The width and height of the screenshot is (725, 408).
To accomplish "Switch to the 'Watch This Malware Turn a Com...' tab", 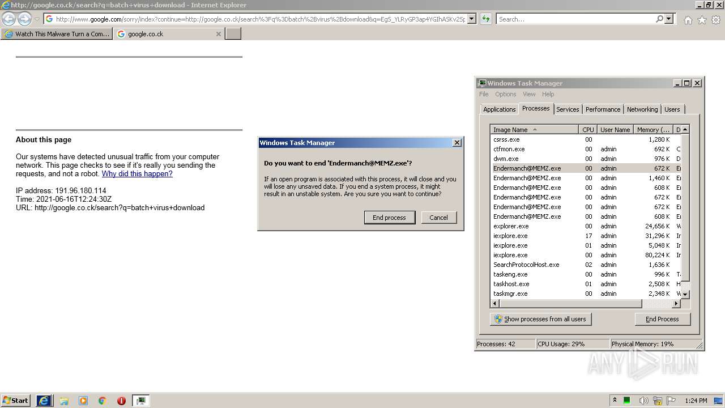I will coord(57,34).
